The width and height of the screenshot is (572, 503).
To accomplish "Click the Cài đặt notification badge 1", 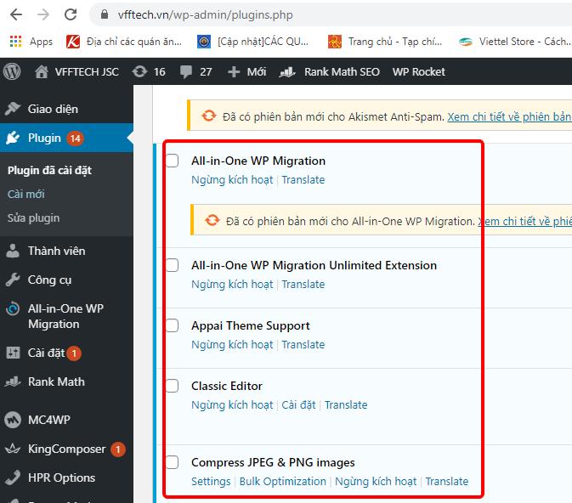I will click(74, 353).
